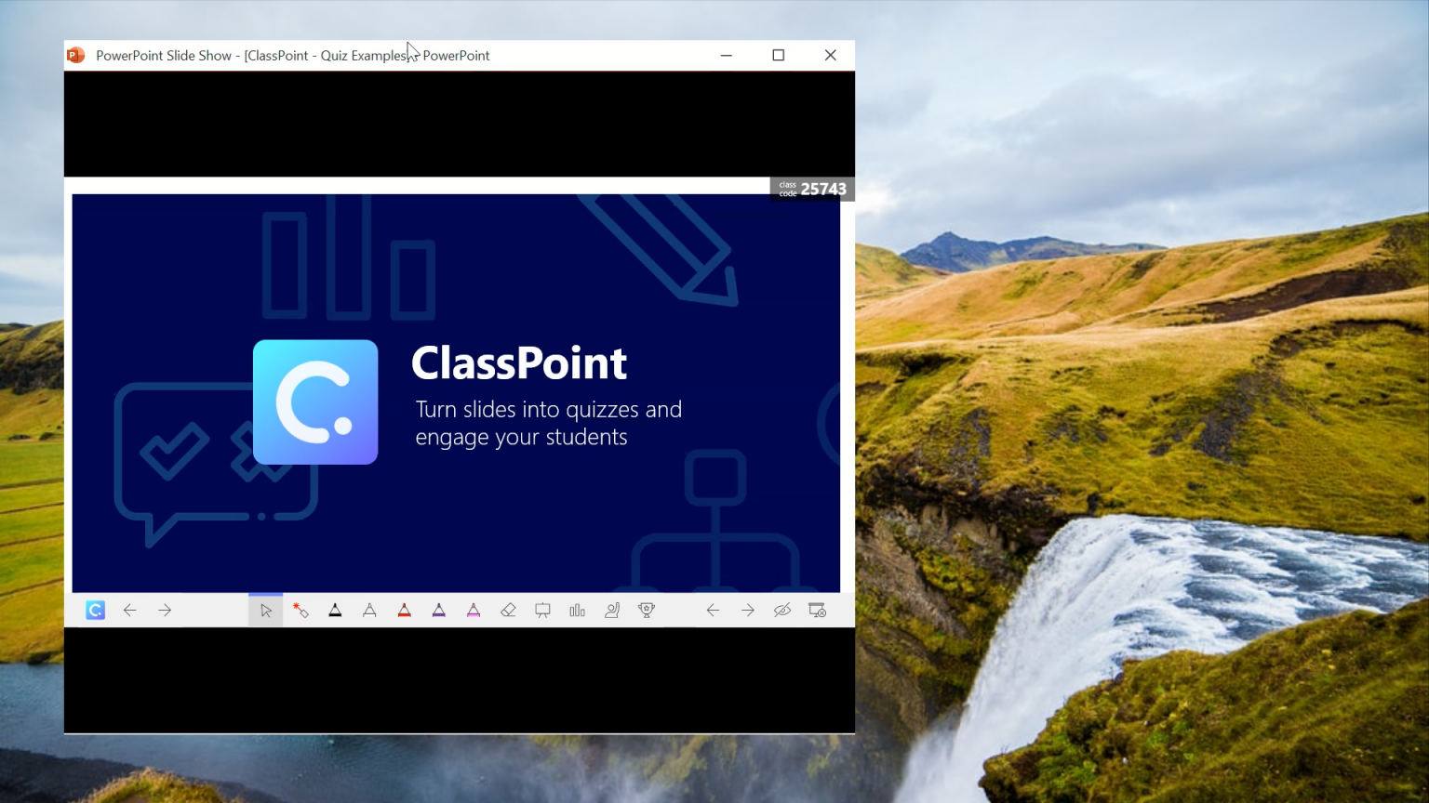Hide the ClassPoint toolbar with the eye icon
Image resolution: width=1429 pixels, height=803 pixels.
click(x=781, y=610)
